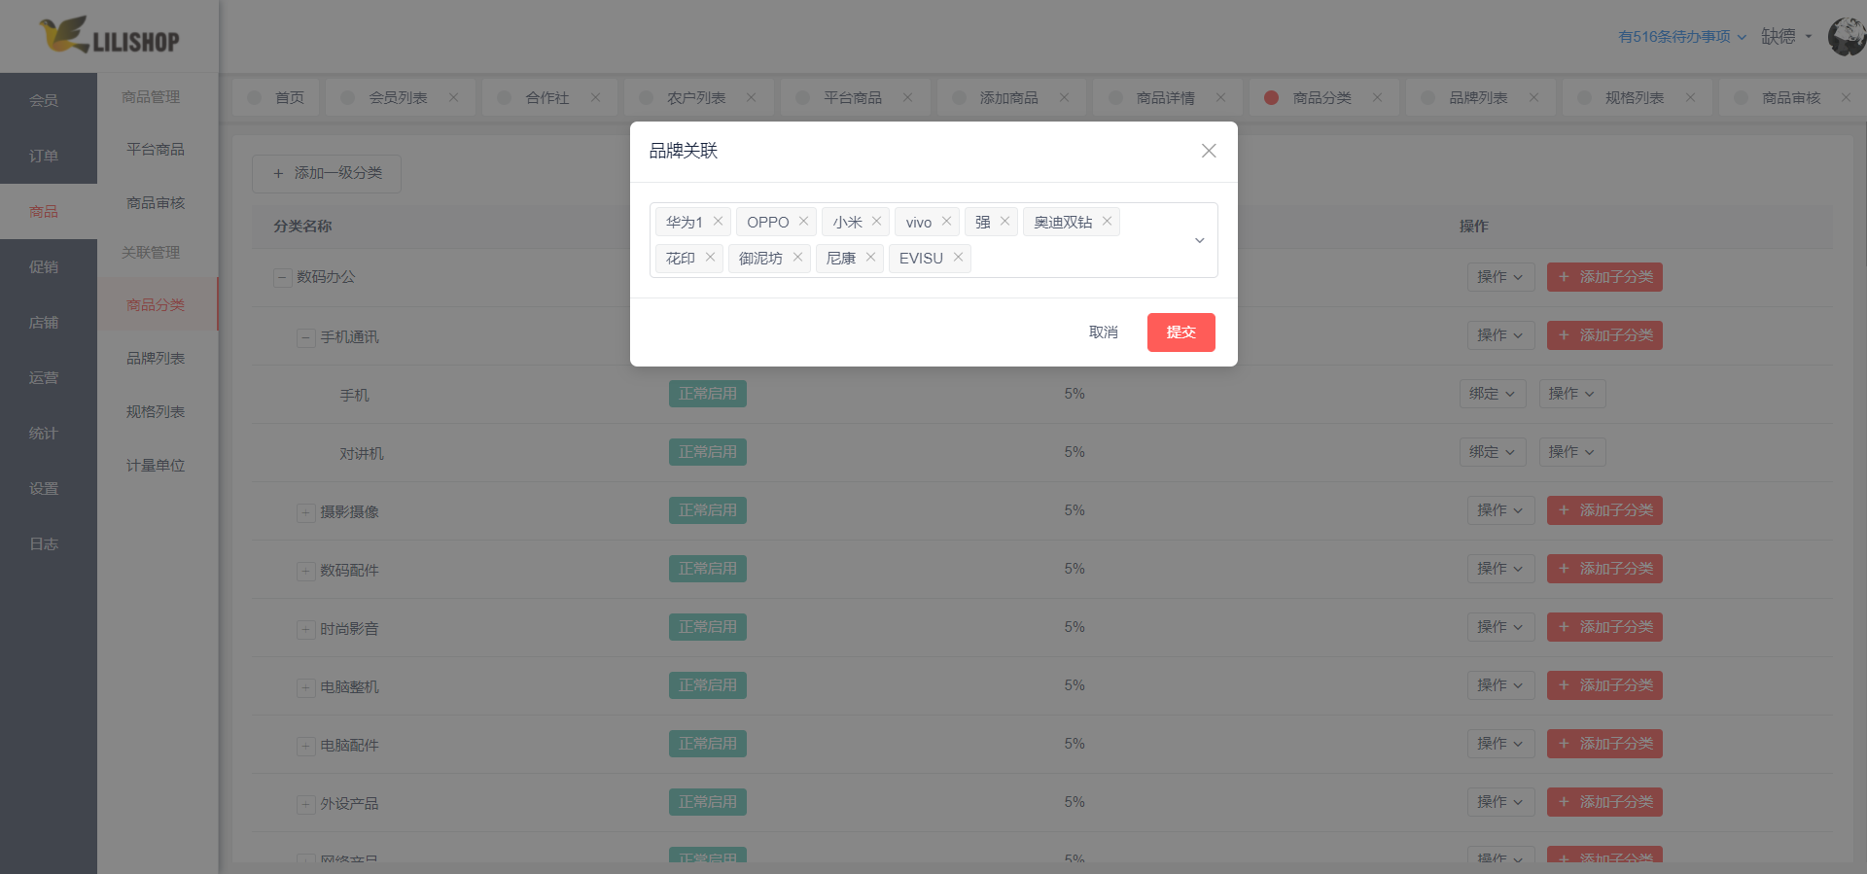Expand the 摄影摄像 category row
Viewport: 1867px width, 874px height.
click(305, 512)
